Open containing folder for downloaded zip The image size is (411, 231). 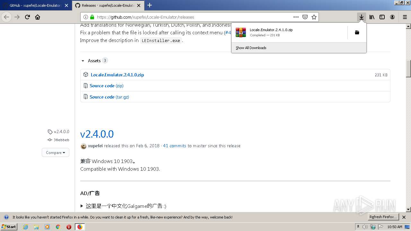point(357,32)
